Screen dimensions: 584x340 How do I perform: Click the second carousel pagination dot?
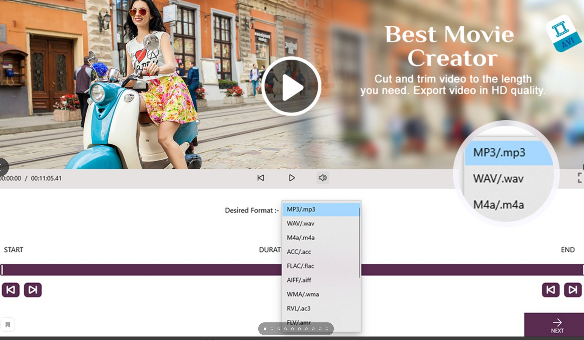[x=272, y=329]
